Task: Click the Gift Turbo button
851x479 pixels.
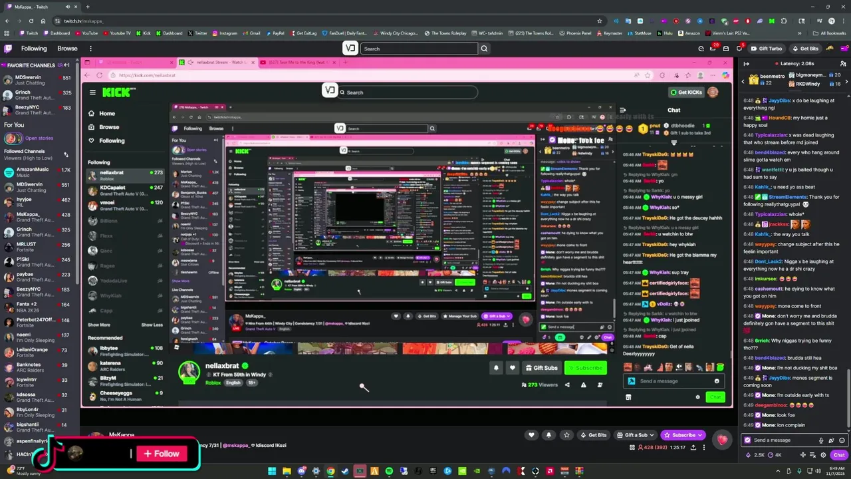Action: pyautogui.click(x=767, y=49)
